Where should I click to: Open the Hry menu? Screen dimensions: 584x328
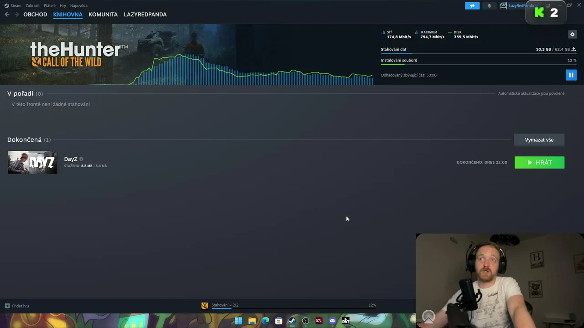[63, 5]
